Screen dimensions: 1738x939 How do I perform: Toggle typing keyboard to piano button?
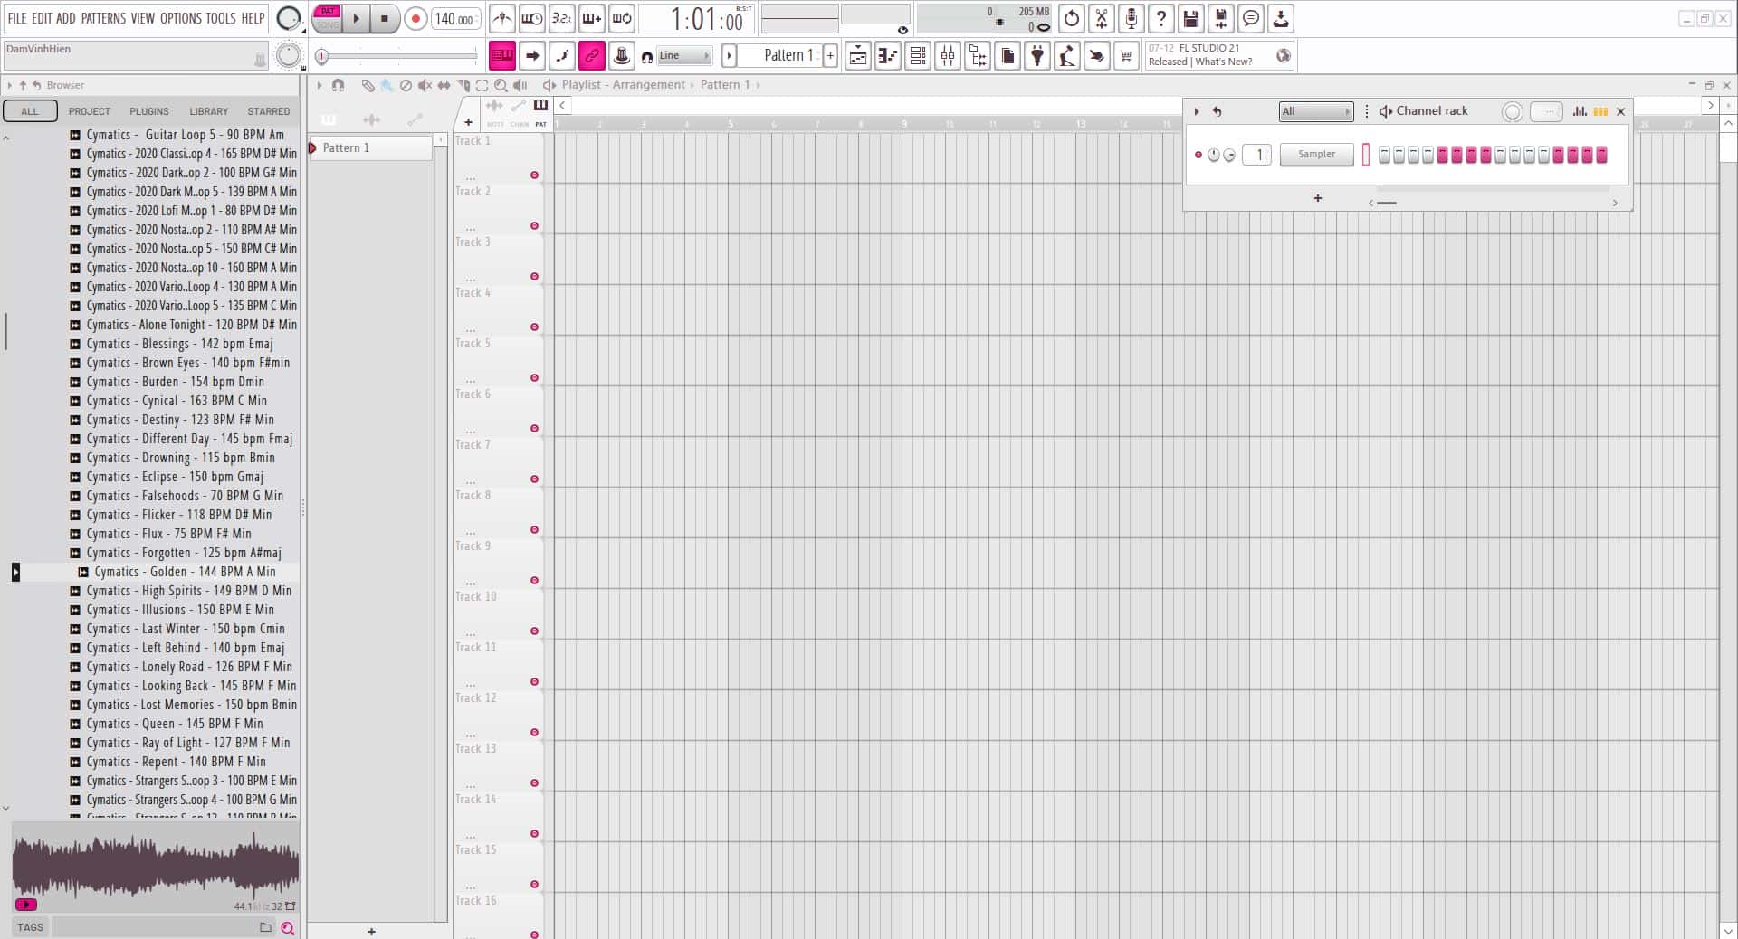(x=502, y=56)
